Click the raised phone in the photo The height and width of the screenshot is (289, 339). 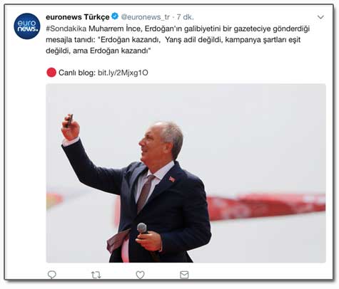(x=70, y=121)
